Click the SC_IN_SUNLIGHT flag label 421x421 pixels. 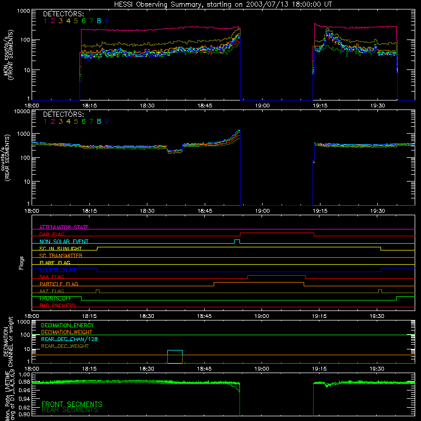[61, 248]
